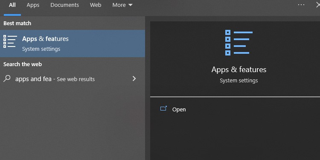Switch to the All search tab

click(12, 5)
